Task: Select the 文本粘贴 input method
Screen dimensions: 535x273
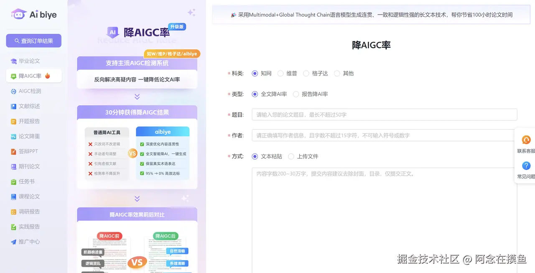Action: click(255, 156)
